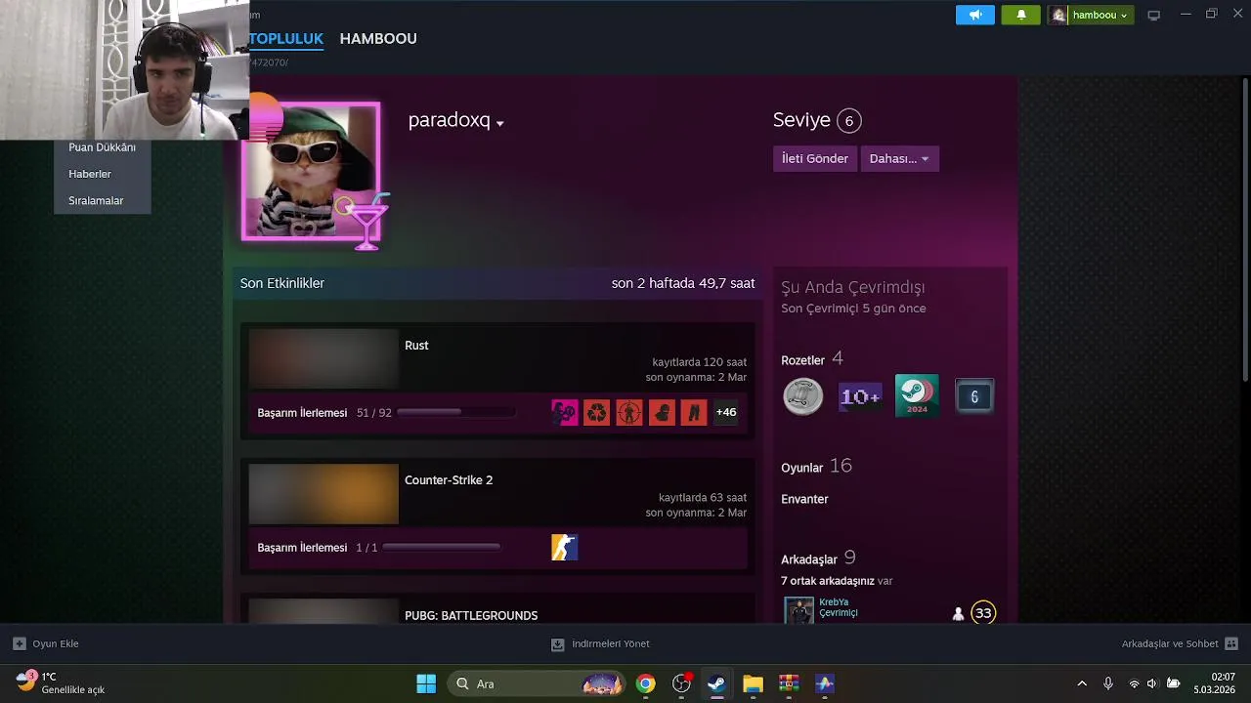Click the taskbar Ara search box
This screenshot has height=703, width=1251.
pyautogui.click(x=536, y=683)
